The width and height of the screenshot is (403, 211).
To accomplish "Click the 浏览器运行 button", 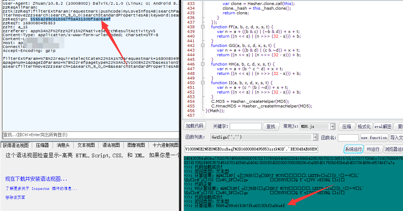I will pyautogui.click(x=393, y=149).
